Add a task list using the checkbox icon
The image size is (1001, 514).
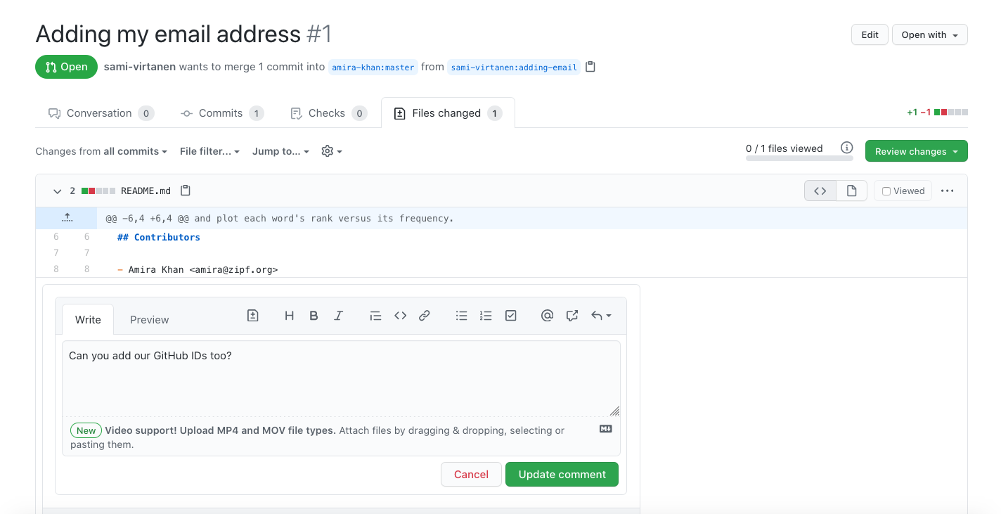coord(511,316)
